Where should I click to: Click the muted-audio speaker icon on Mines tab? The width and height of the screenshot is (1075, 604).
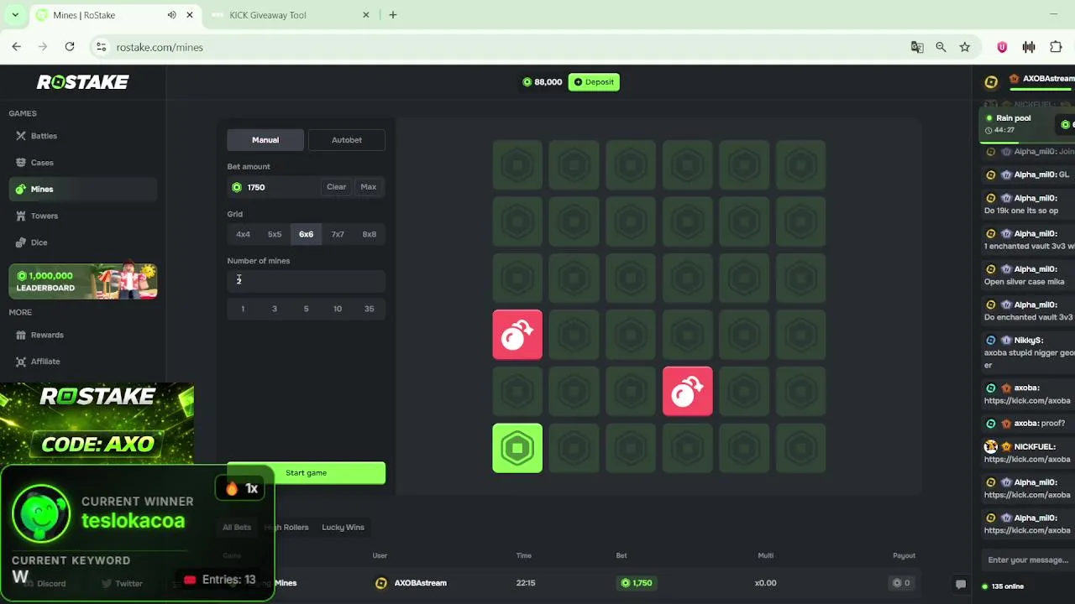[x=171, y=15]
